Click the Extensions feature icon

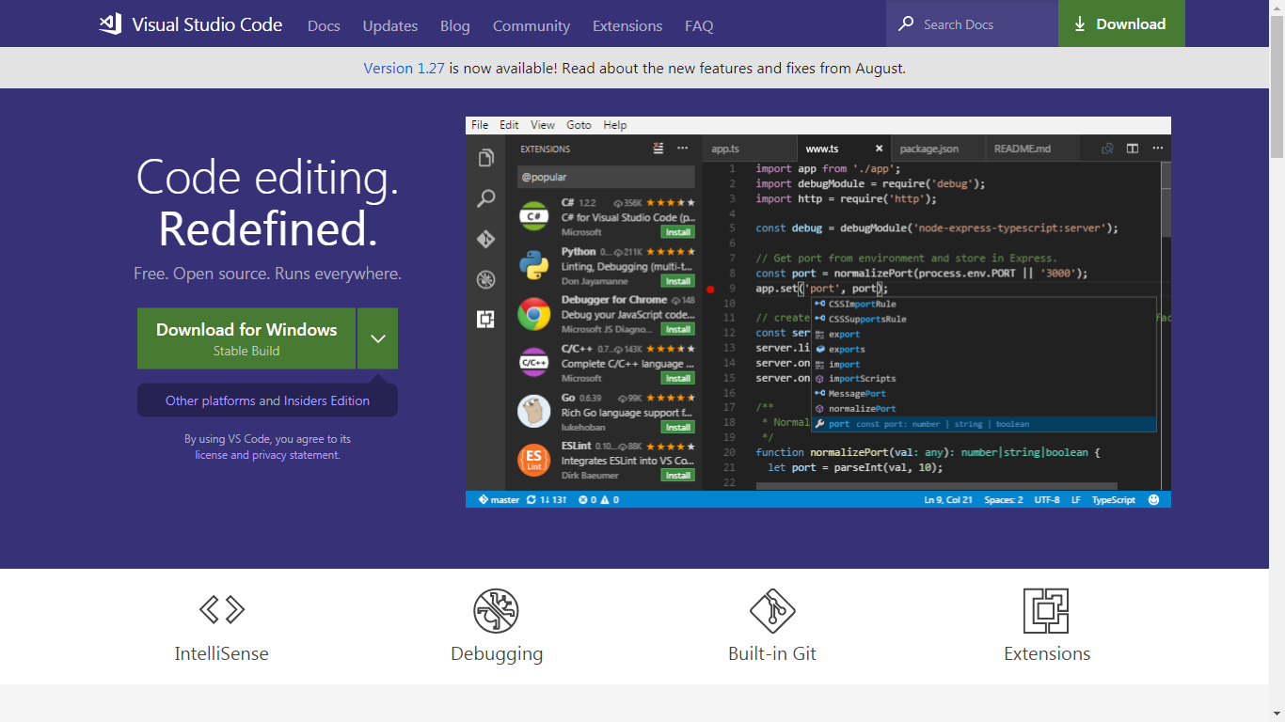[1046, 611]
